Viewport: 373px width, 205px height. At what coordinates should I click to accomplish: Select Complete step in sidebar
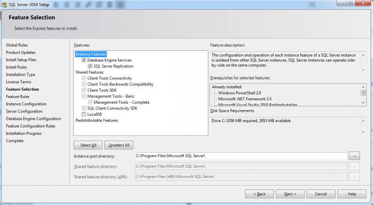[x=15, y=141]
